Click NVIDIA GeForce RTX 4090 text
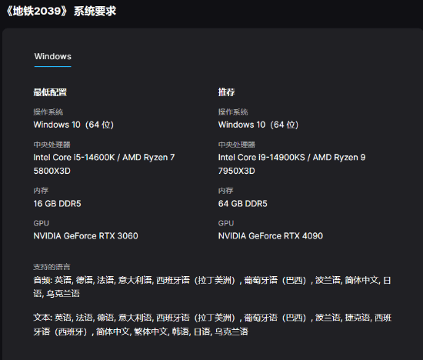 pos(271,236)
